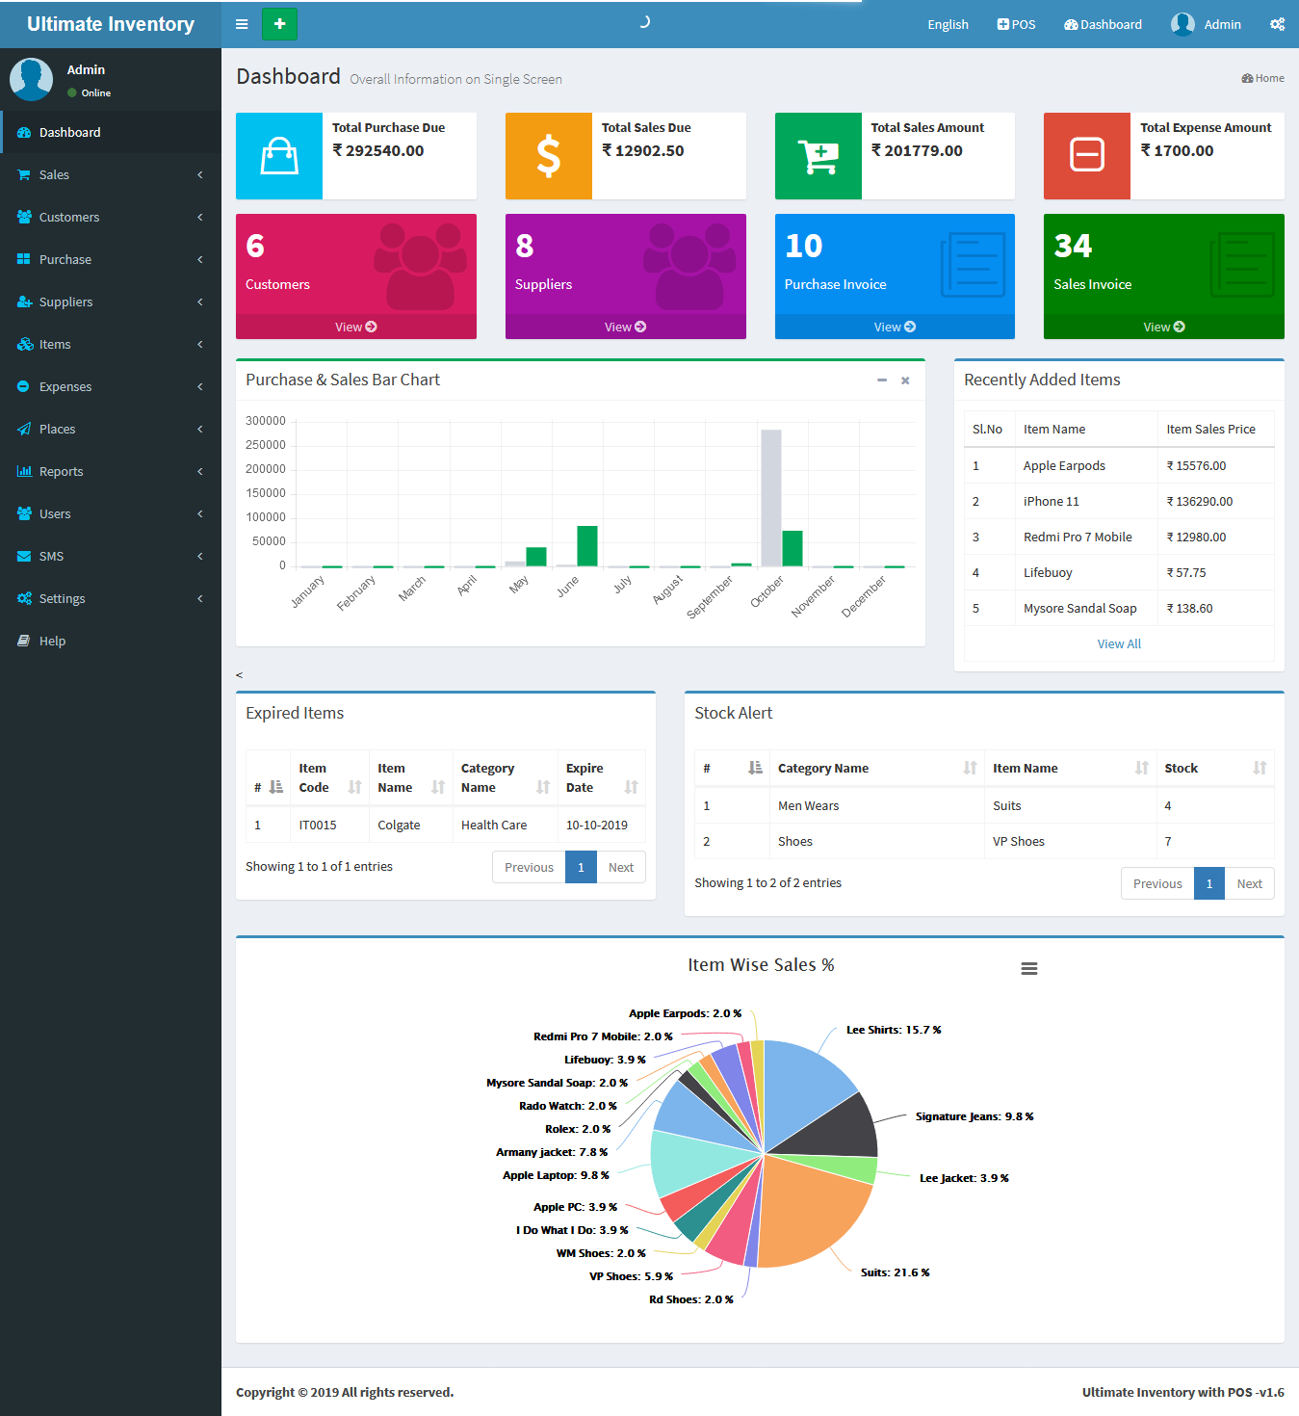Open the English language dropdown
The image size is (1299, 1416).
click(948, 24)
